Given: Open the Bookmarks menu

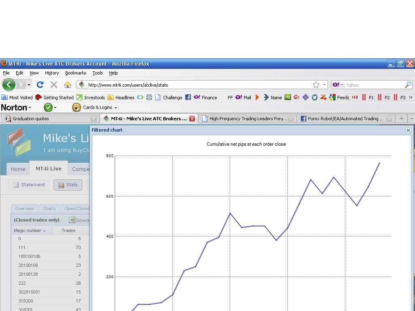Looking at the screenshot, I should [75, 73].
